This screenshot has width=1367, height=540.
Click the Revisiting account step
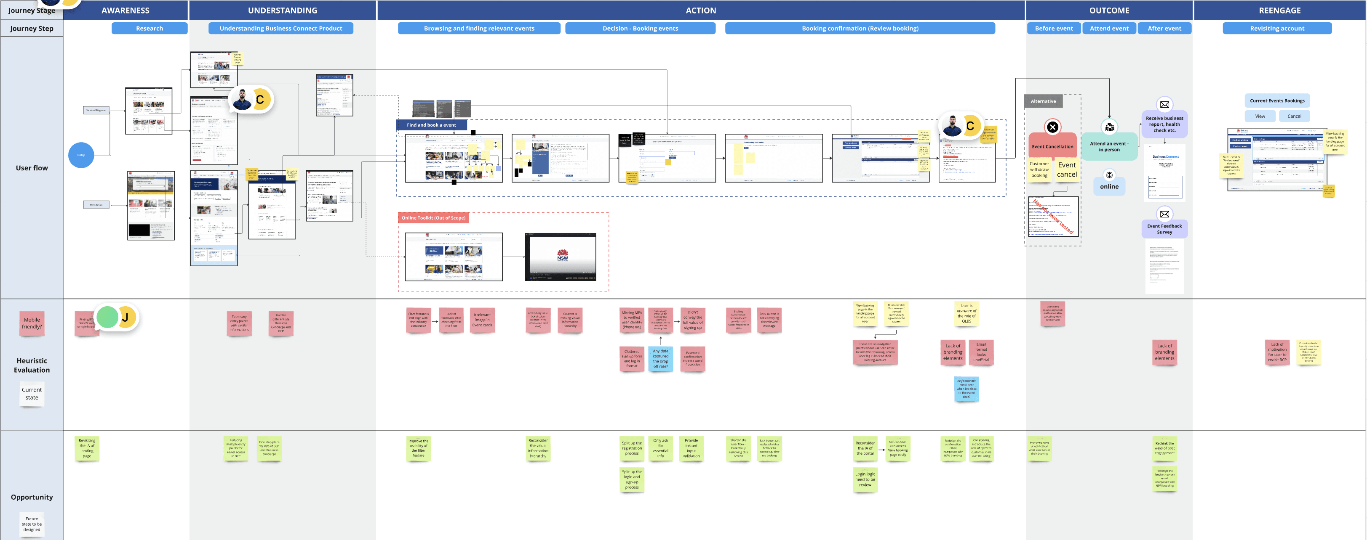coord(1277,29)
